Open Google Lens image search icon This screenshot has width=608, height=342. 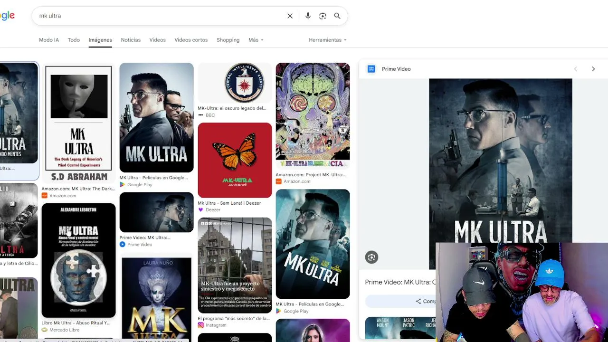click(x=323, y=16)
